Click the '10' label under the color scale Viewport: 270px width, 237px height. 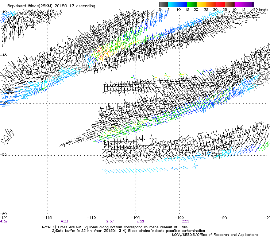(178, 10)
